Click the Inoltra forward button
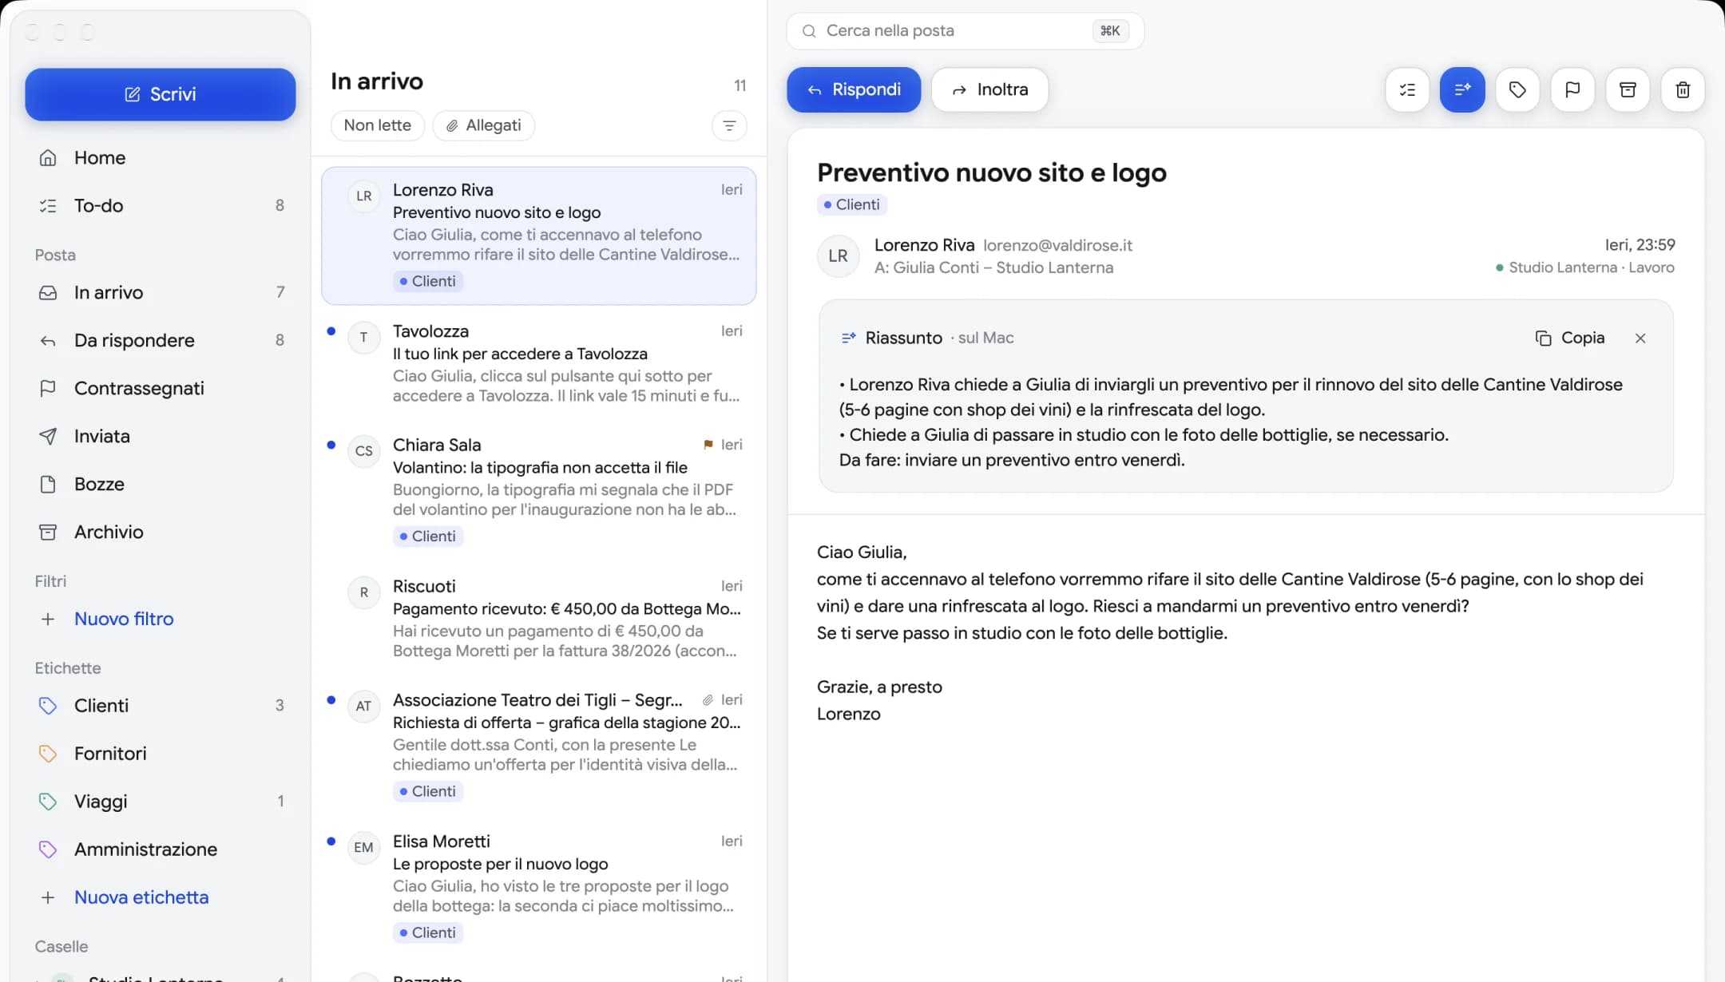This screenshot has height=982, width=1725. (x=989, y=89)
